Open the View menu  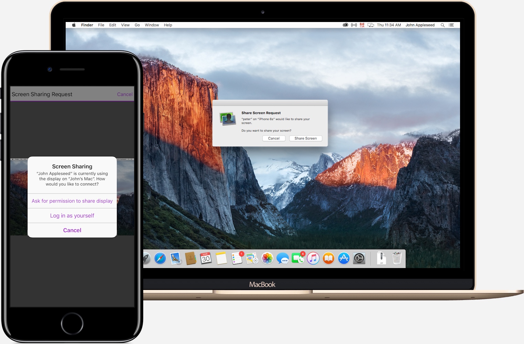click(x=125, y=25)
